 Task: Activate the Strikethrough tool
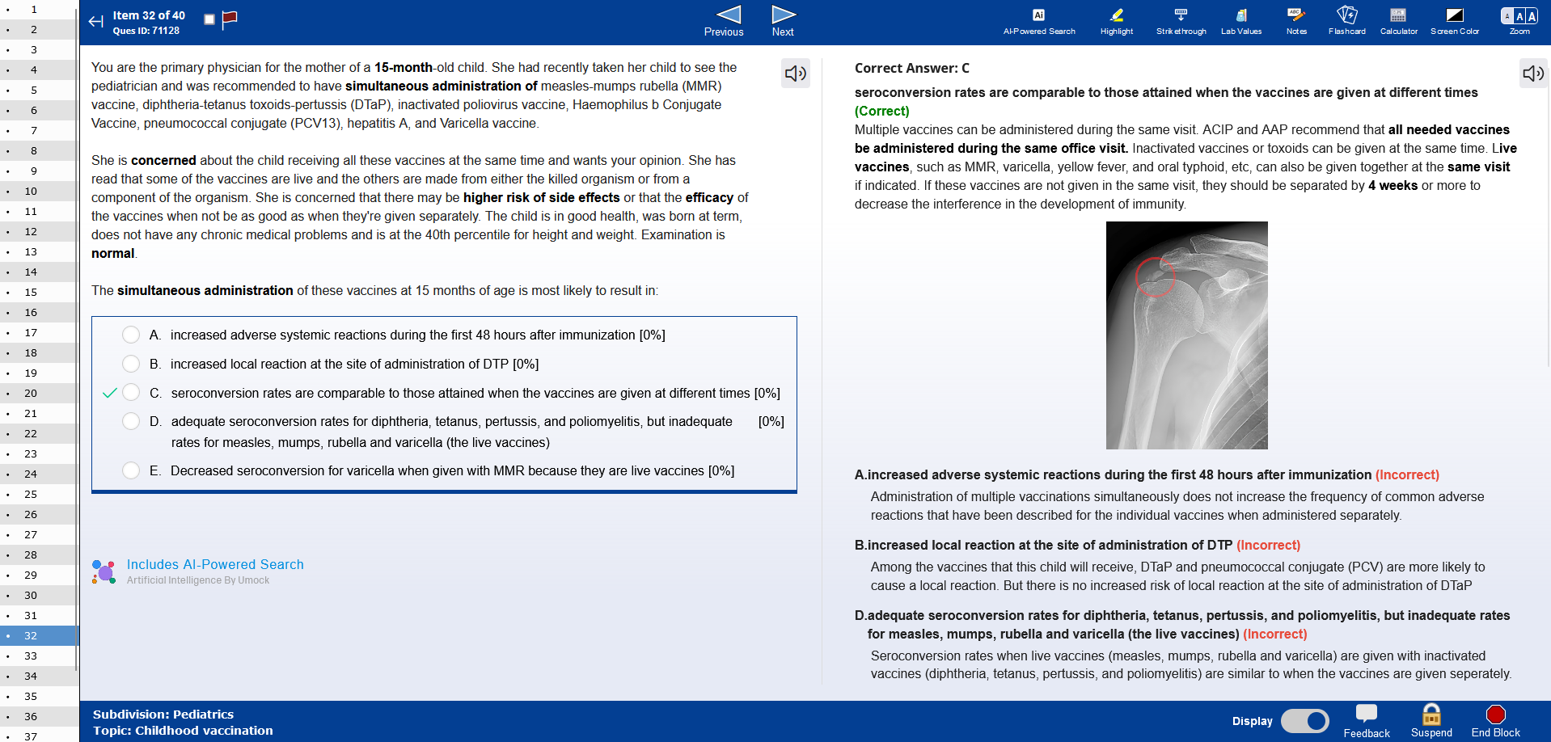pyautogui.click(x=1181, y=21)
